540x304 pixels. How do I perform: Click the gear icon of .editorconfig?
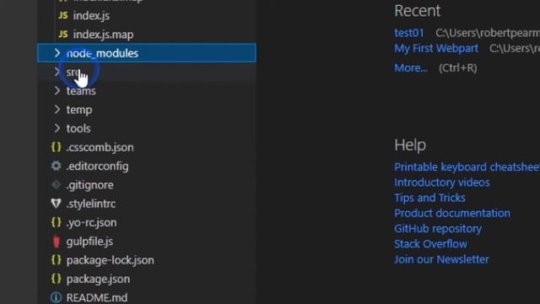click(57, 166)
